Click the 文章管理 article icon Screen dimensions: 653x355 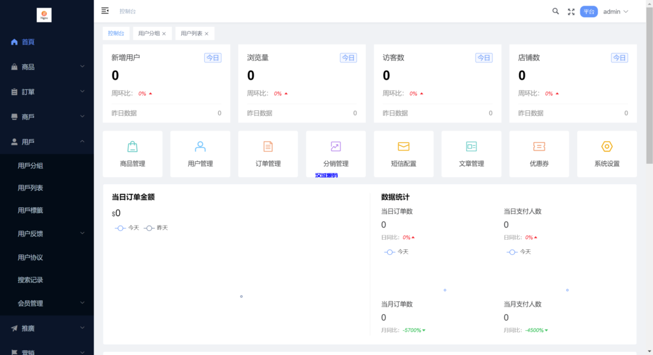coord(471,147)
